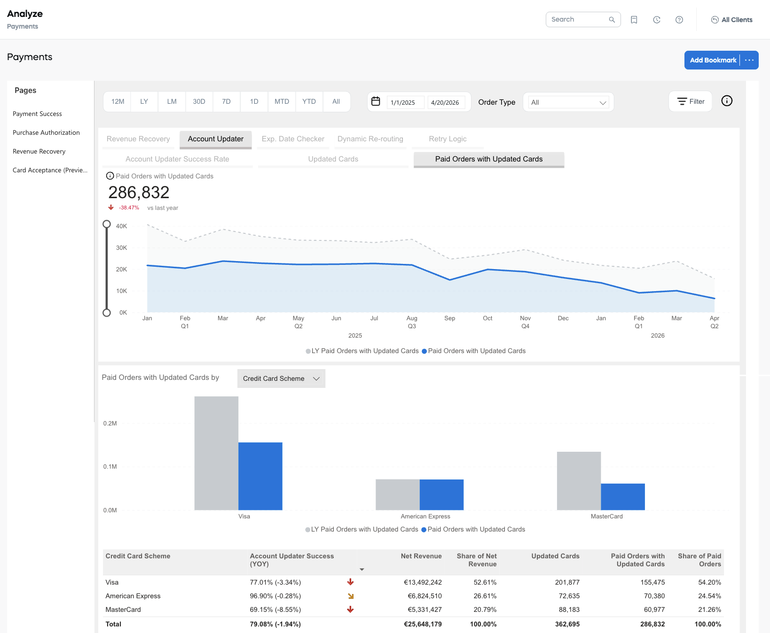The width and height of the screenshot is (770, 633).
Task: Select the 30D time range
Action: (x=199, y=101)
